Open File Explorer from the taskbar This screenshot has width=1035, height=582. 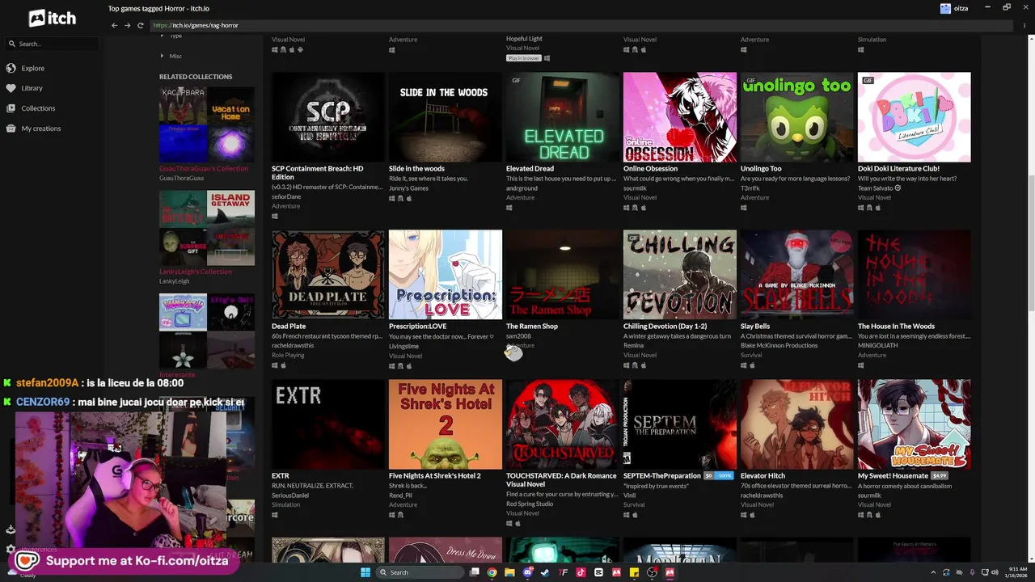coord(509,572)
